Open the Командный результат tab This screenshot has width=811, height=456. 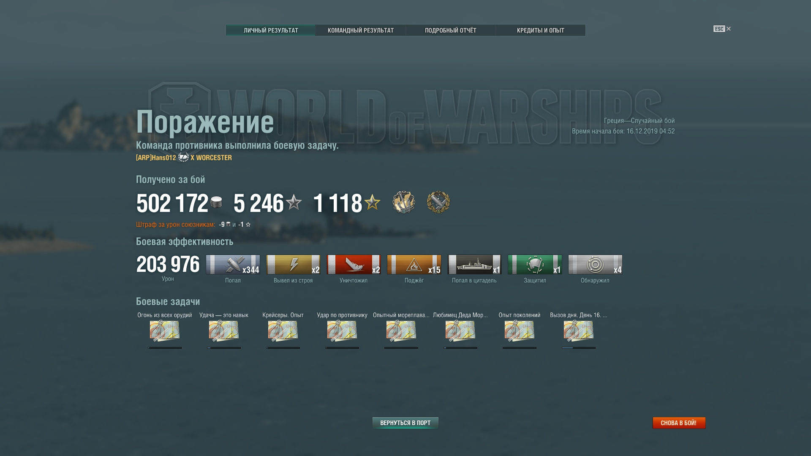(x=360, y=30)
